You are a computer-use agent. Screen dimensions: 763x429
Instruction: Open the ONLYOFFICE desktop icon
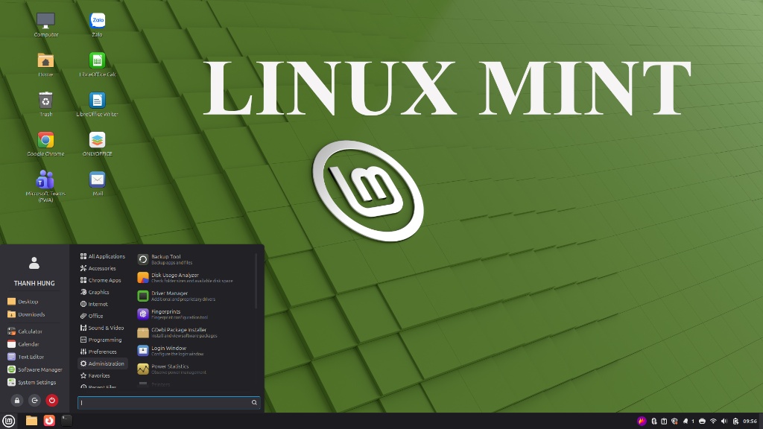[x=98, y=144]
